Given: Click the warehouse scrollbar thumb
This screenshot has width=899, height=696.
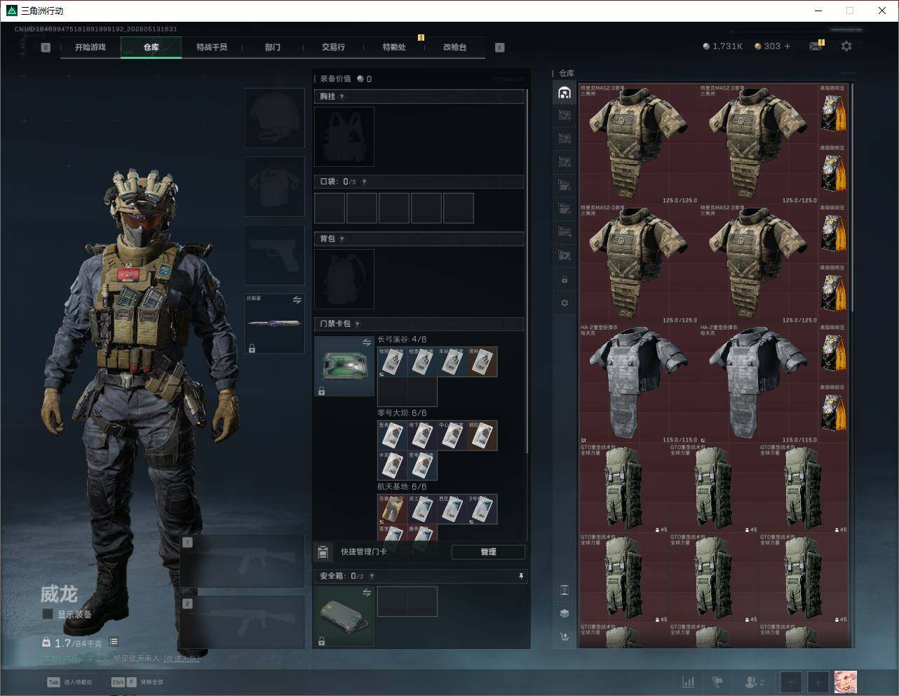Looking at the screenshot, I should tap(853, 198).
